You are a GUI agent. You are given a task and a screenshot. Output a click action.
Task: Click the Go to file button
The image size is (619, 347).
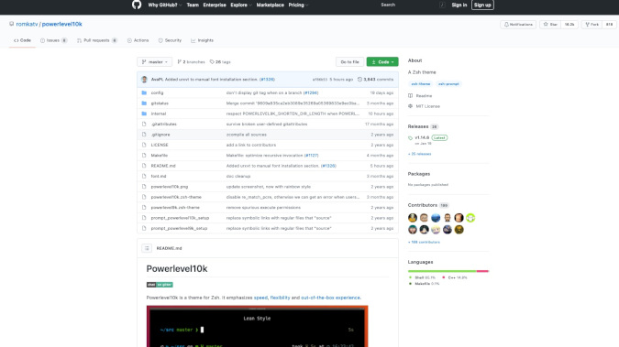[349, 62]
